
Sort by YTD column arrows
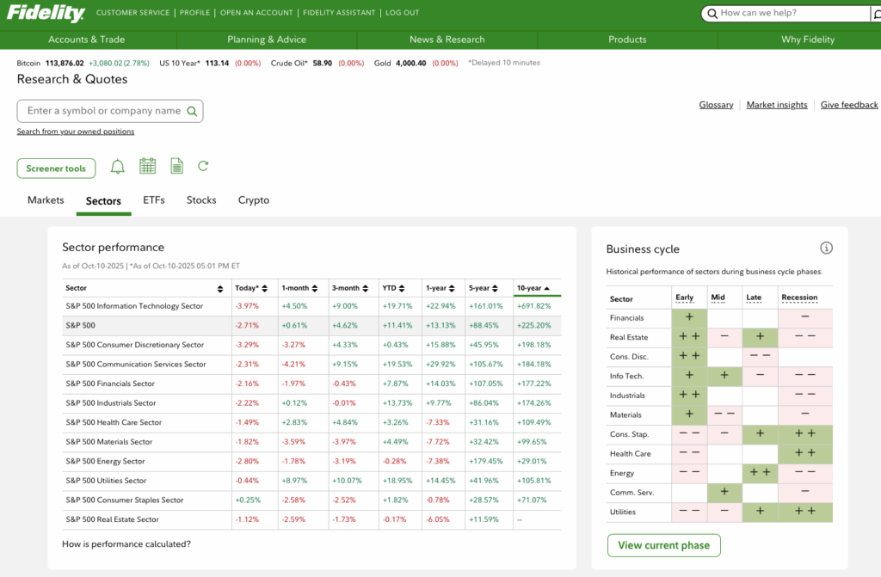(400, 289)
